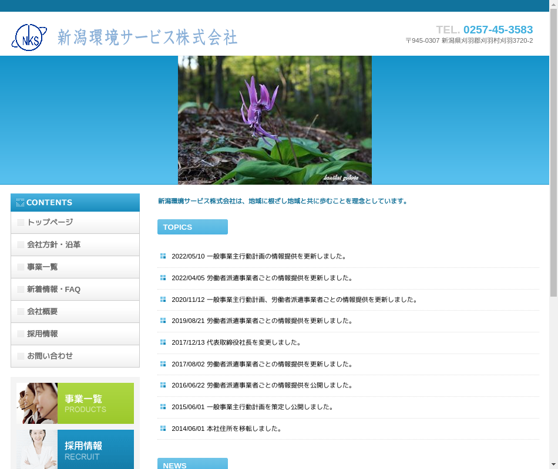Click the CONTENTS header square icon

pyautogui.click(x=21, y=203)
